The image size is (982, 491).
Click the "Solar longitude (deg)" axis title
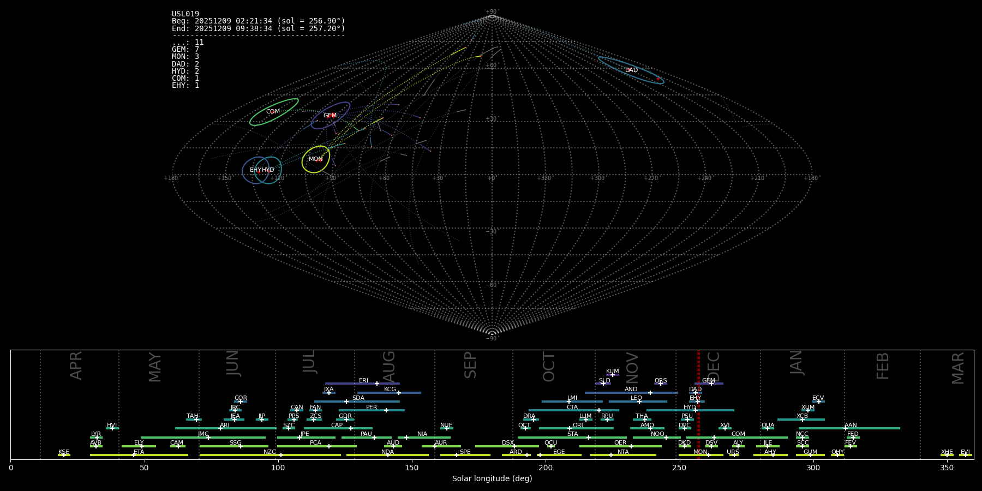(x=492, y=478)
